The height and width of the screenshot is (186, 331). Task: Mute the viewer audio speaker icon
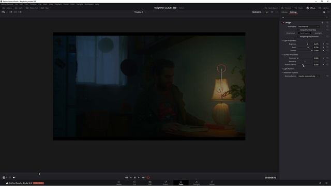[x=14, y=178]
